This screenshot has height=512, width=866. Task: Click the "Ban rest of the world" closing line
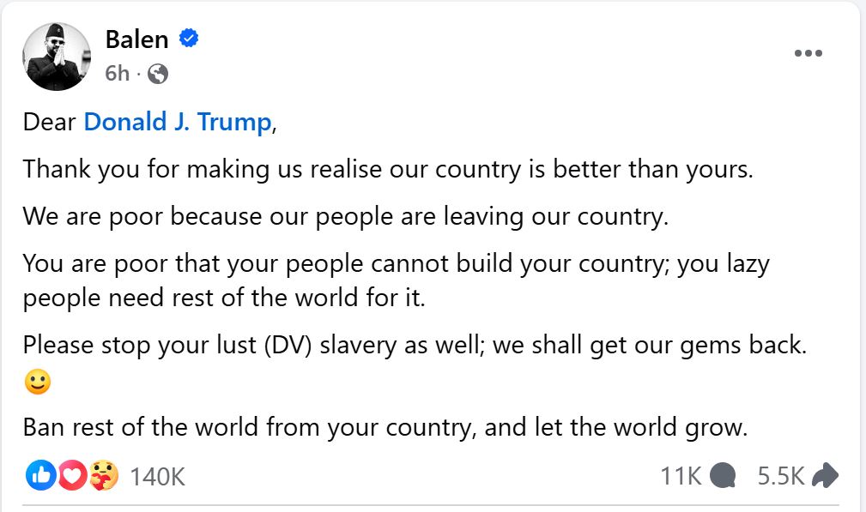click(385, 426)
